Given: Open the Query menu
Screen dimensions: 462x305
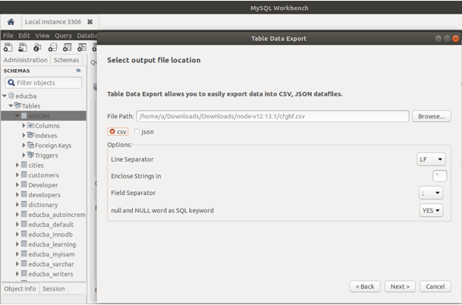Looking at the screenshot, I should click(64, 36).
